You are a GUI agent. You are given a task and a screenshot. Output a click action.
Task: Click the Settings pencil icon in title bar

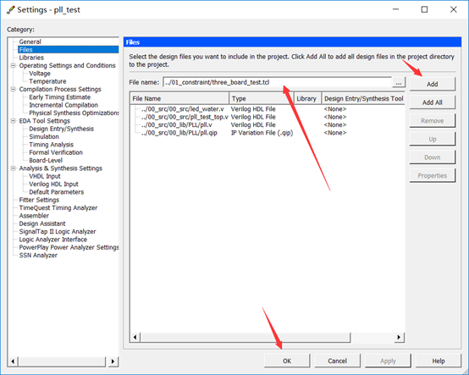pyautogui.click(x=10, y=10)
